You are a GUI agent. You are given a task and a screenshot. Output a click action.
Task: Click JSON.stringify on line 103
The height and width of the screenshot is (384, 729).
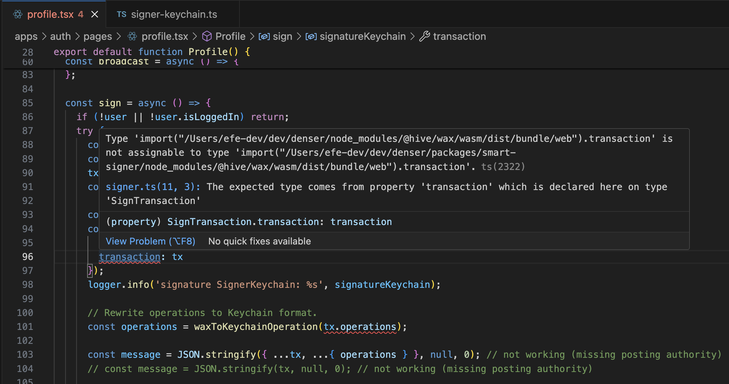(216, 355)
